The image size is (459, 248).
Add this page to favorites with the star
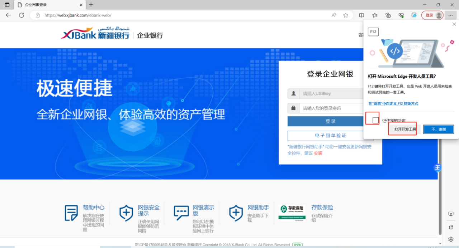[x=346, y=15]
